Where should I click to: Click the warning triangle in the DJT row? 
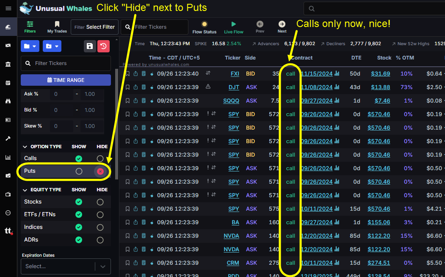[208, 87]
